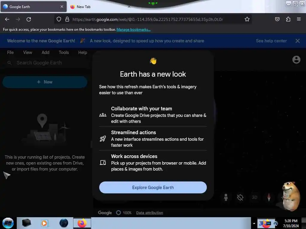The width and height of the screenshot is (306, 229).
Task: Click the black box taskbar icon
Action: coord(26,223)
